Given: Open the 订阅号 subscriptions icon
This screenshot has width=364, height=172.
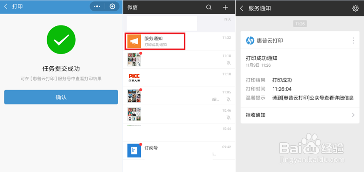Looking at the screenshot, I should 134,151.
